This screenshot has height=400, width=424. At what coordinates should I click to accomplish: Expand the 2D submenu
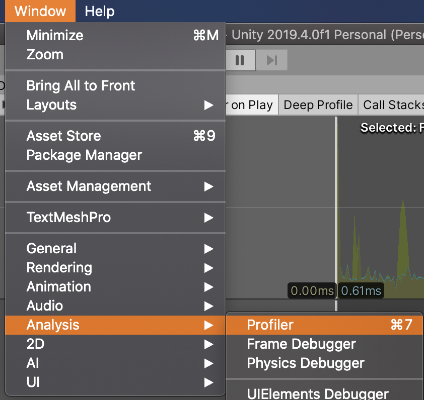point(115,344)
